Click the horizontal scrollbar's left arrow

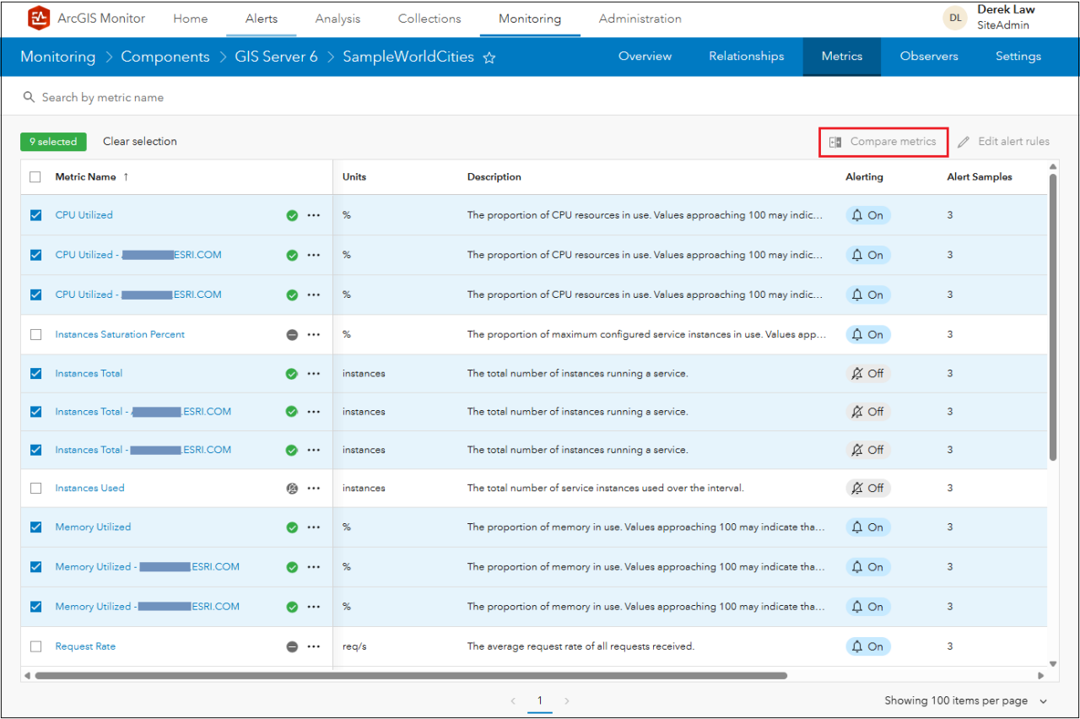pos(26,675)
